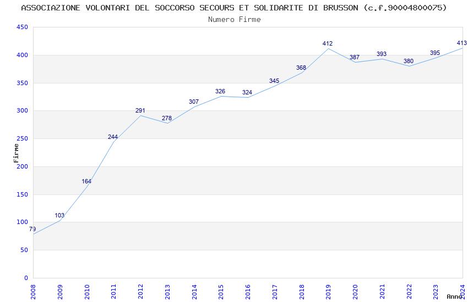Click the subtitle Numero Firme
The height and width of the screenshot is (302, 468).
coord(235,20)
